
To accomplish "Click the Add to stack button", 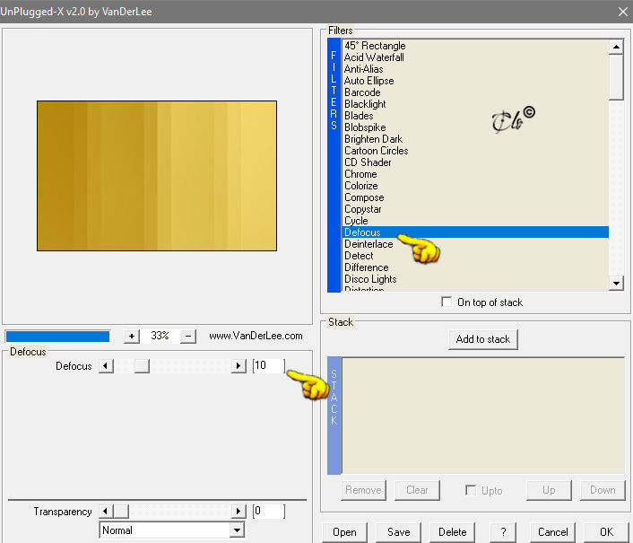I will 483,339.
